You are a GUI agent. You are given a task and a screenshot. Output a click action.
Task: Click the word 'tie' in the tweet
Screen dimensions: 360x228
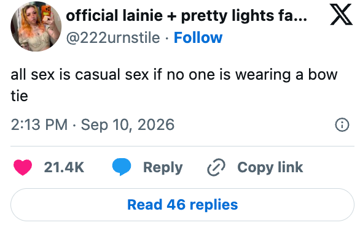(x=19, y=96)
